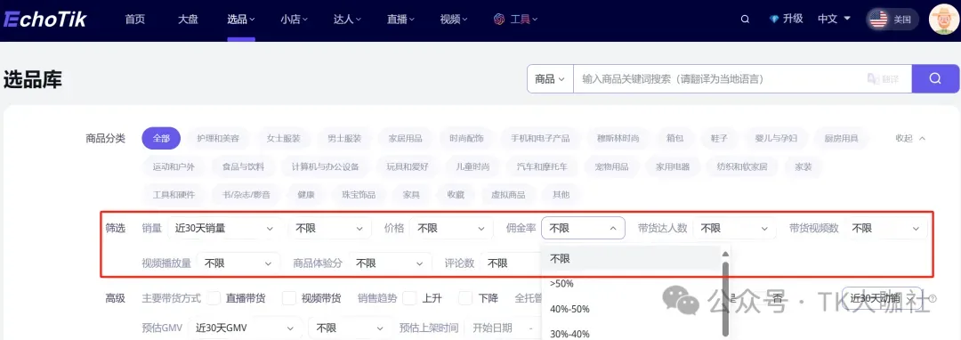
Task: Select the 计算机与办公设备 category tag
Action: coord(326,166)
